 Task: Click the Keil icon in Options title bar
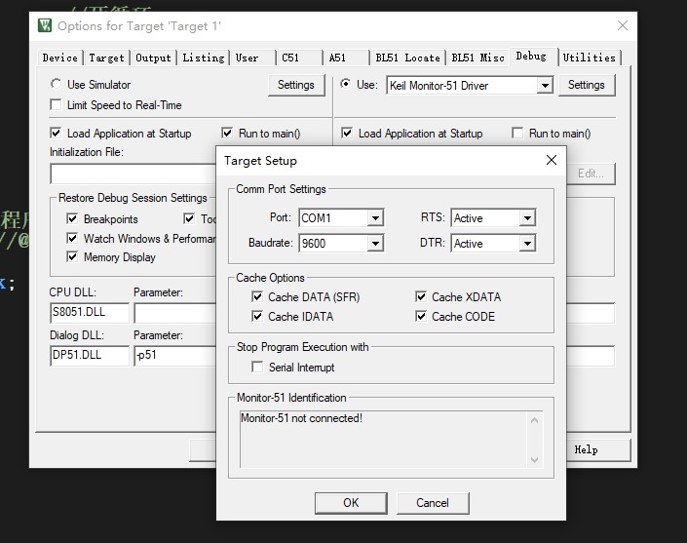click(x=45, y=25)
